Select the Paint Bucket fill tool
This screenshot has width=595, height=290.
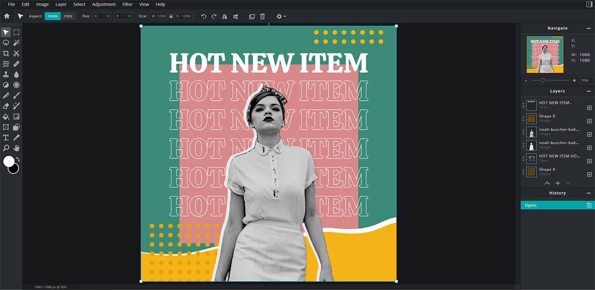6,116
